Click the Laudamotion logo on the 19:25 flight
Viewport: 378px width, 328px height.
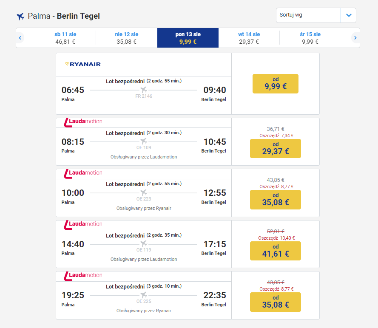click(83, 276)
